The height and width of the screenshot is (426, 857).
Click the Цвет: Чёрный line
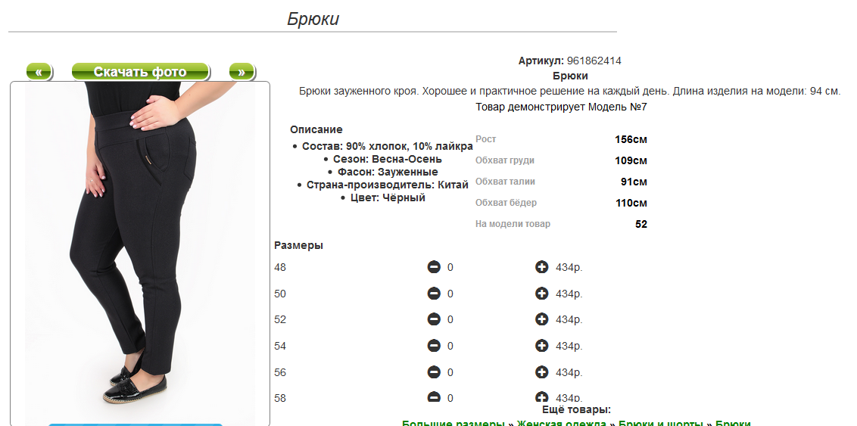click(x=387, y=197)
